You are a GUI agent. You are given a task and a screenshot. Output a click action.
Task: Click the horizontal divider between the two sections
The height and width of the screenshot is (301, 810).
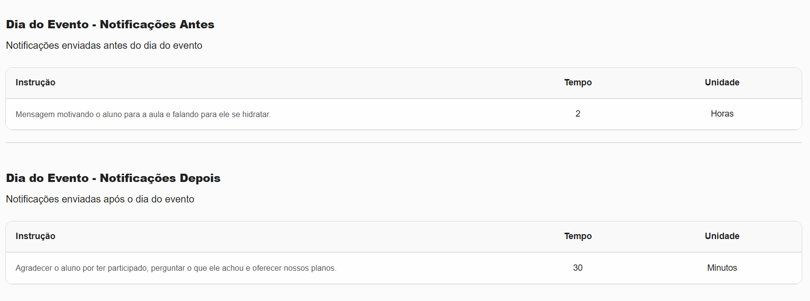tap(403, 143)
